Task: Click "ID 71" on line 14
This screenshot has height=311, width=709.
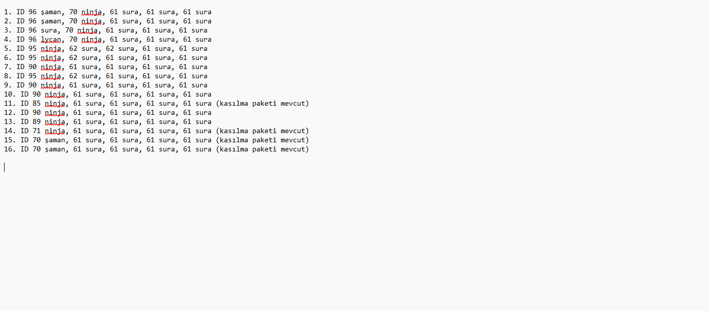Action: pos(31,131)
